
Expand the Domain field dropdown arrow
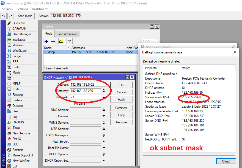pos(104,116)
